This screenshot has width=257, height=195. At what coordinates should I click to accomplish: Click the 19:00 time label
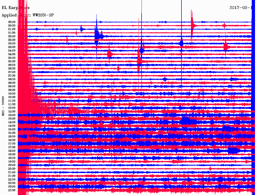(x=12, y=158)
